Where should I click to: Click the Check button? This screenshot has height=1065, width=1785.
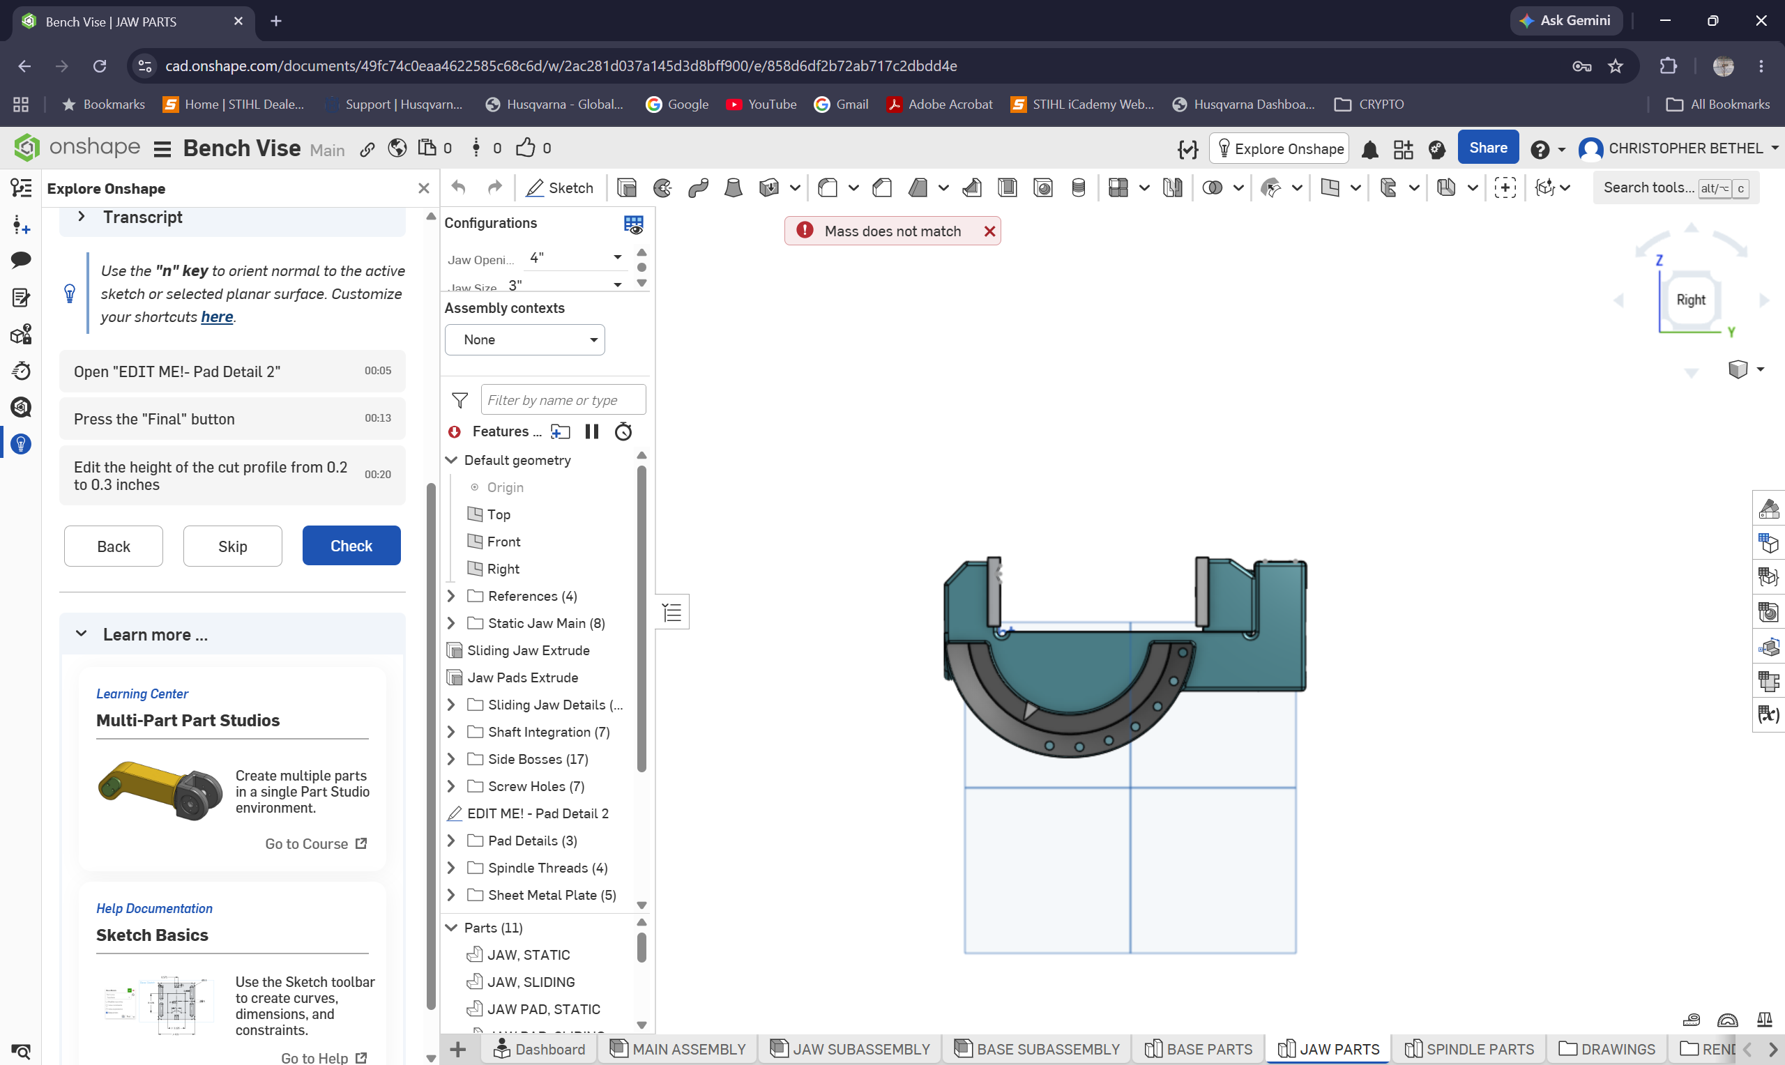click(351, 546)
